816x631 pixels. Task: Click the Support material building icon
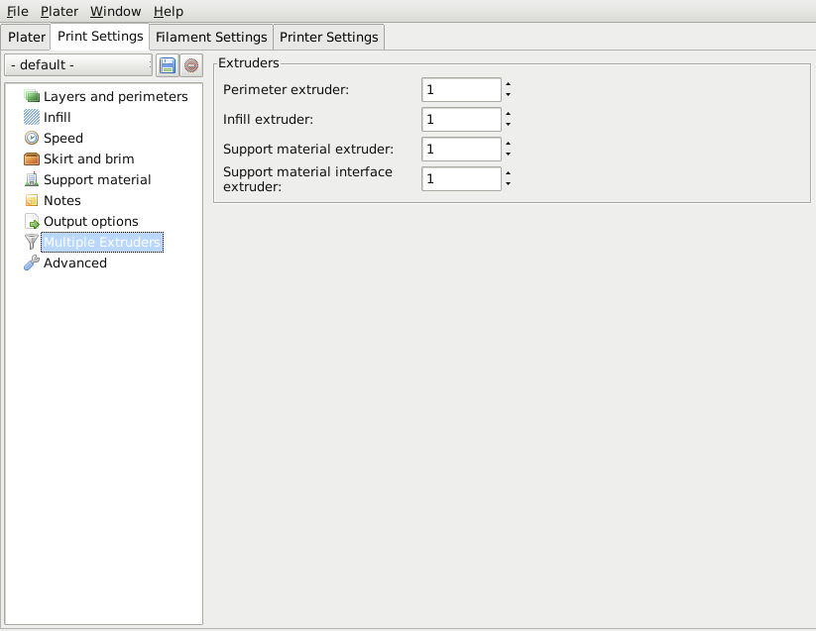[32, 179]
